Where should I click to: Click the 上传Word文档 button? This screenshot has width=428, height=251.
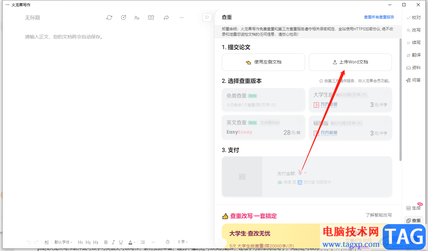pyautogui.click(x=350, y=62)
